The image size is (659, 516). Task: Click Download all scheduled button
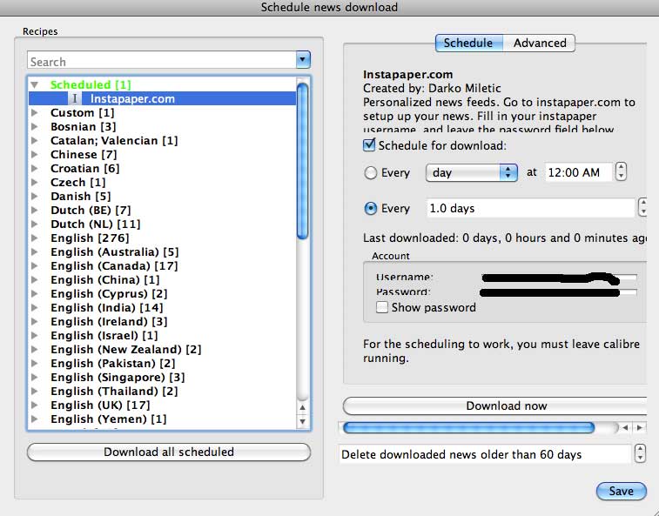(x=169, y=452)
